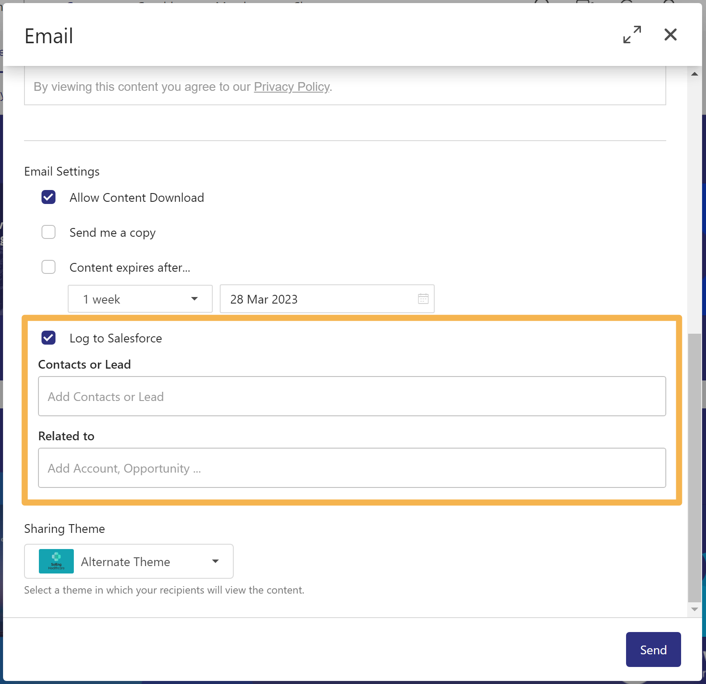Screen dimensions: 706x684
Task: Open the calendar date picker icon
Action: (x=423, y=299)
